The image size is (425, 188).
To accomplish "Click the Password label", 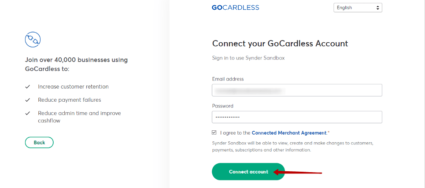I will pyautogui.click(x=222, y=106).
